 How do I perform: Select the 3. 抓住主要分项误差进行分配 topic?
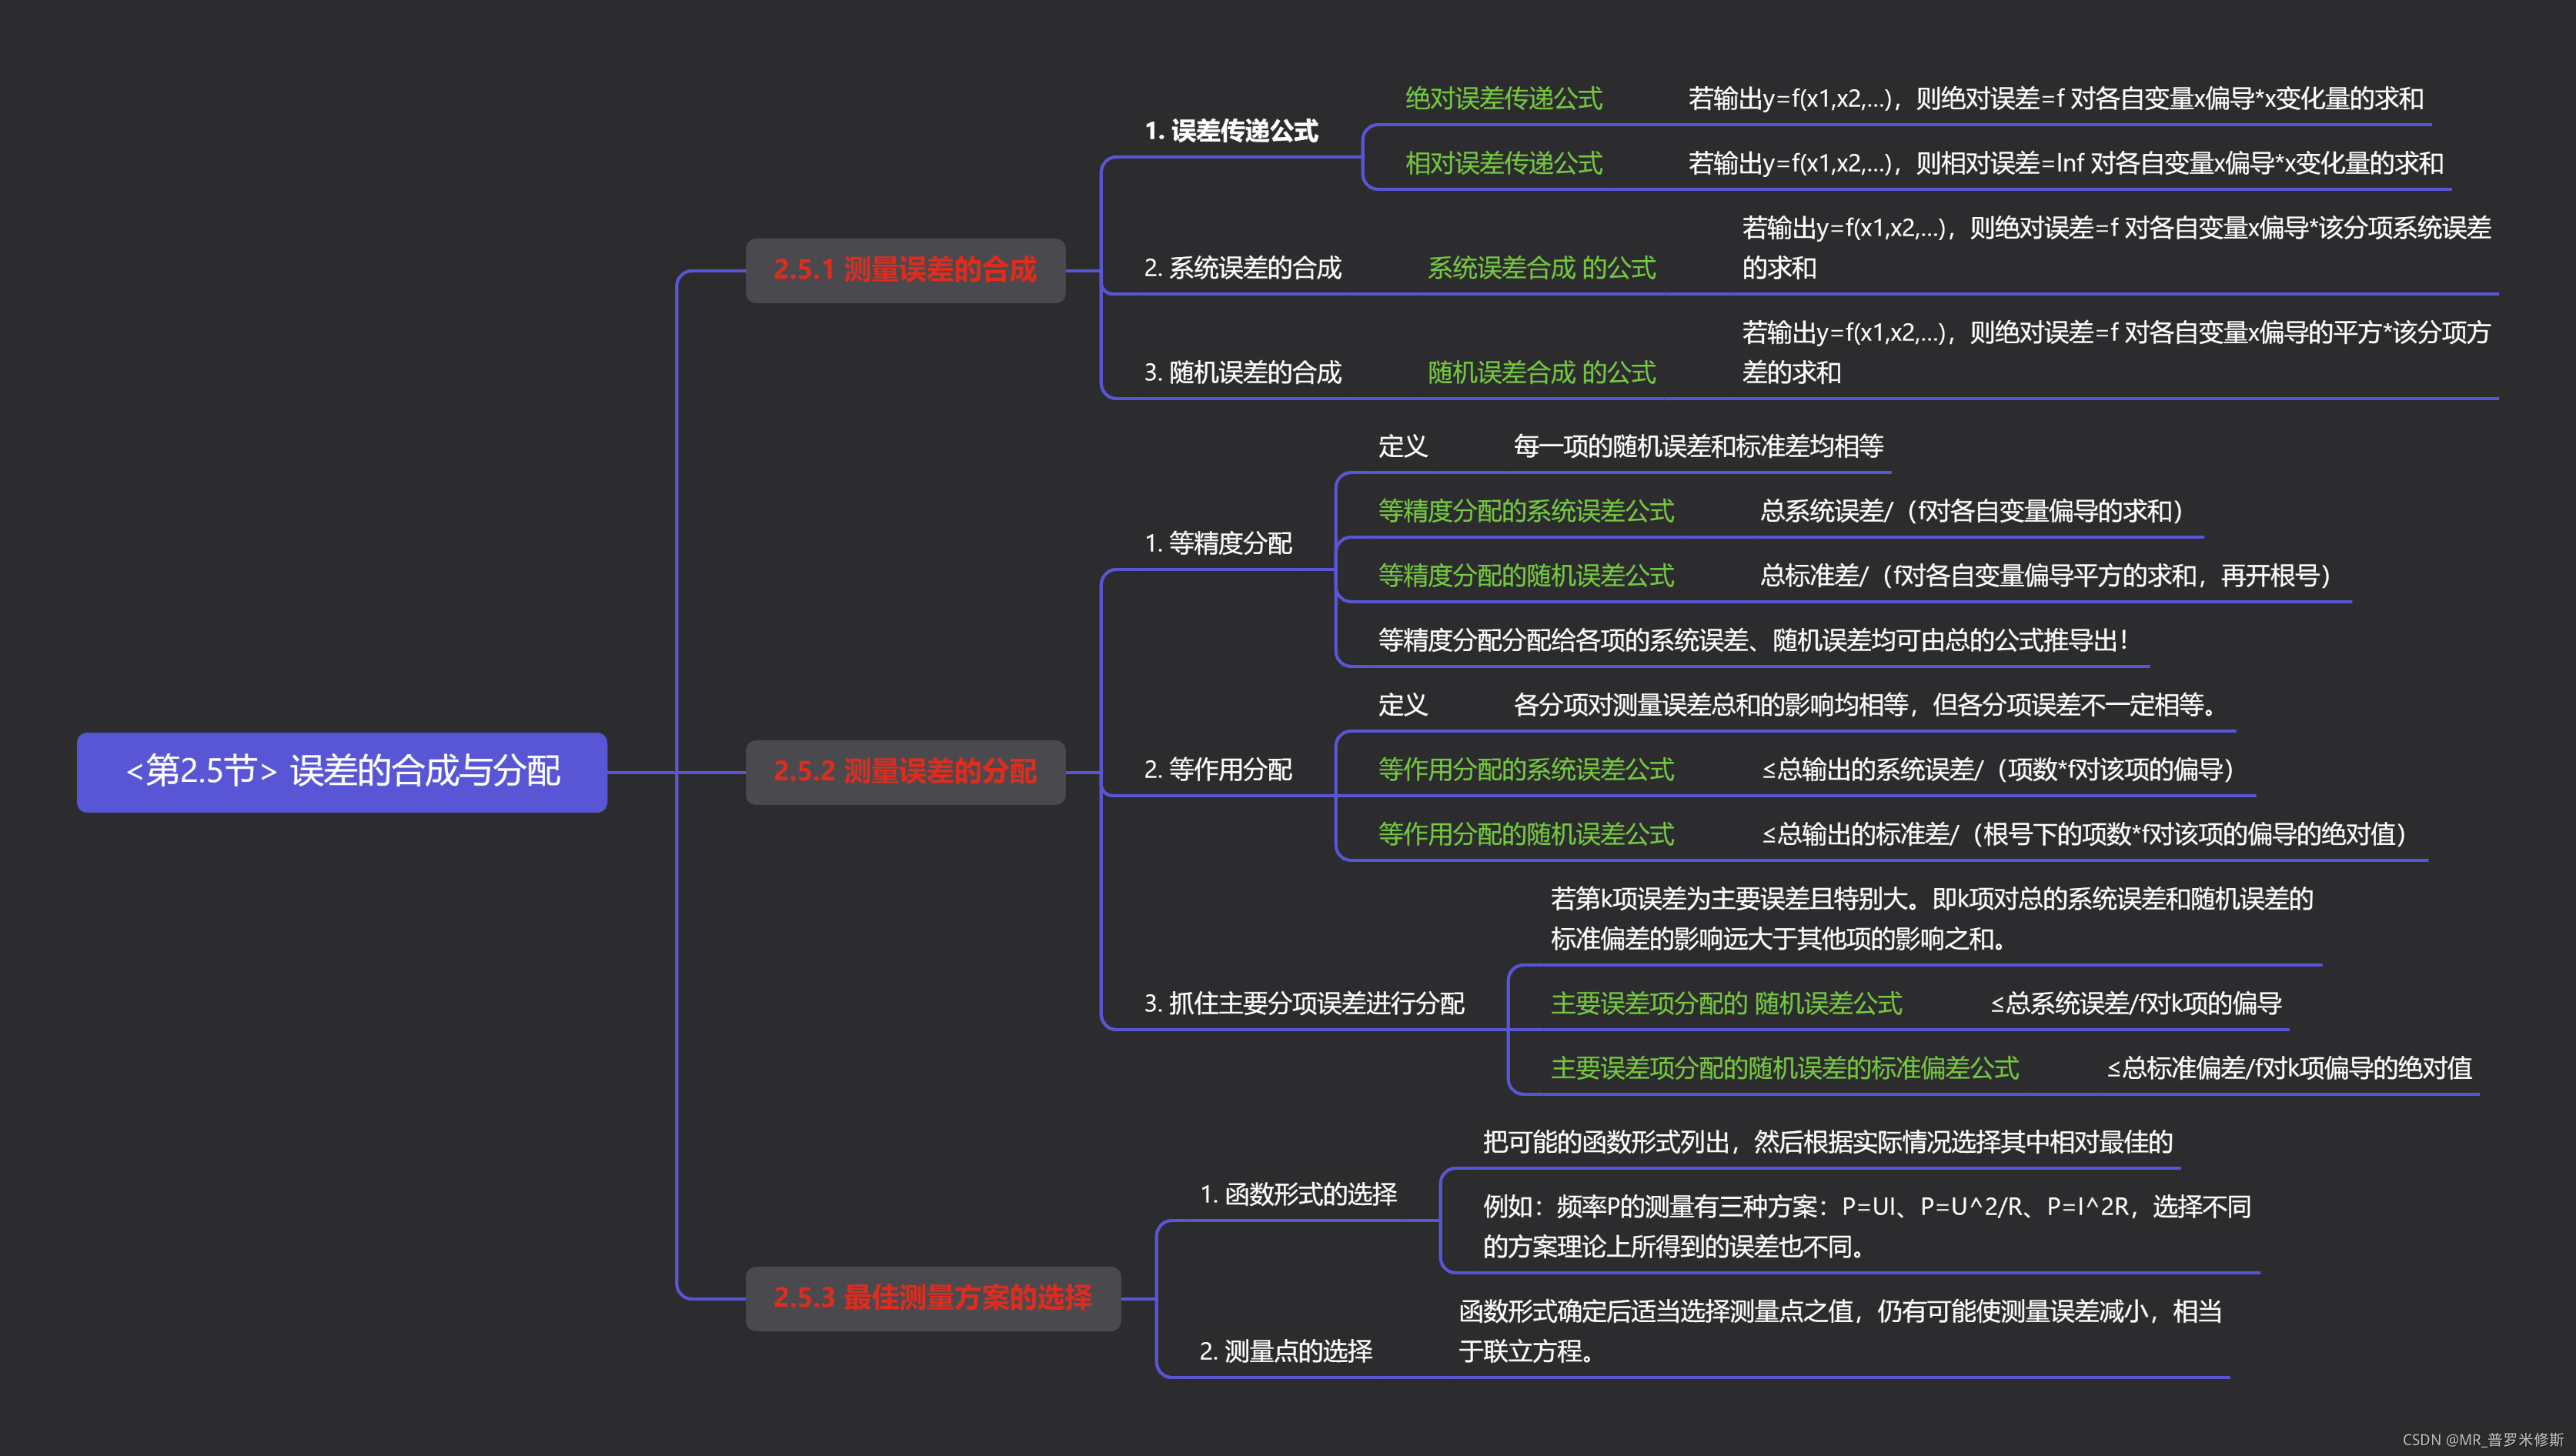coord(1304,1004)
